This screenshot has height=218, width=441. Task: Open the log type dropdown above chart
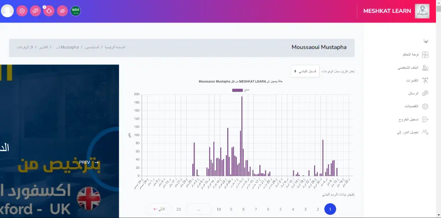(x=305, y=71)
